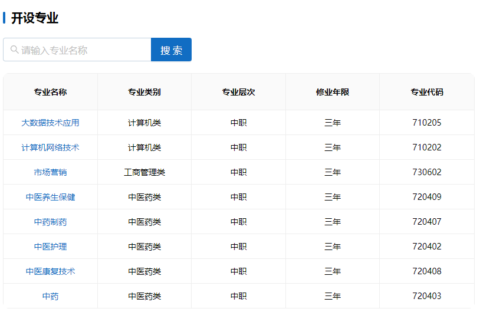
Task: Select the code 730602 cell
Action: [427, 172]
